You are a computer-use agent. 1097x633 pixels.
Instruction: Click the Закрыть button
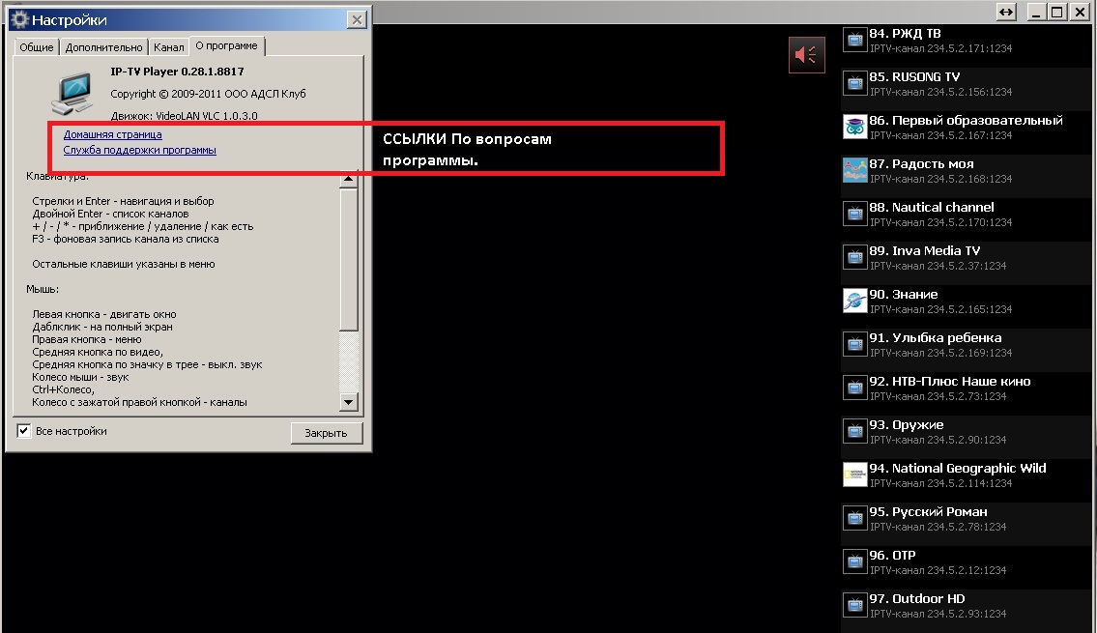coord(327,433)
